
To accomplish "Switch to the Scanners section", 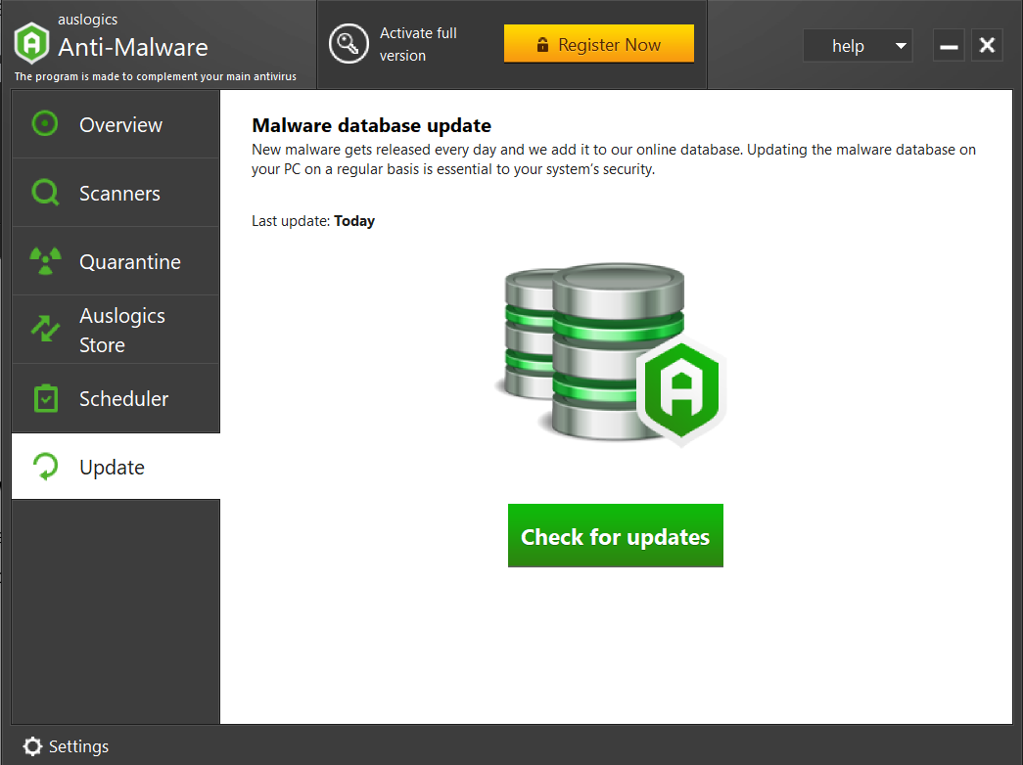I will 118,193.
